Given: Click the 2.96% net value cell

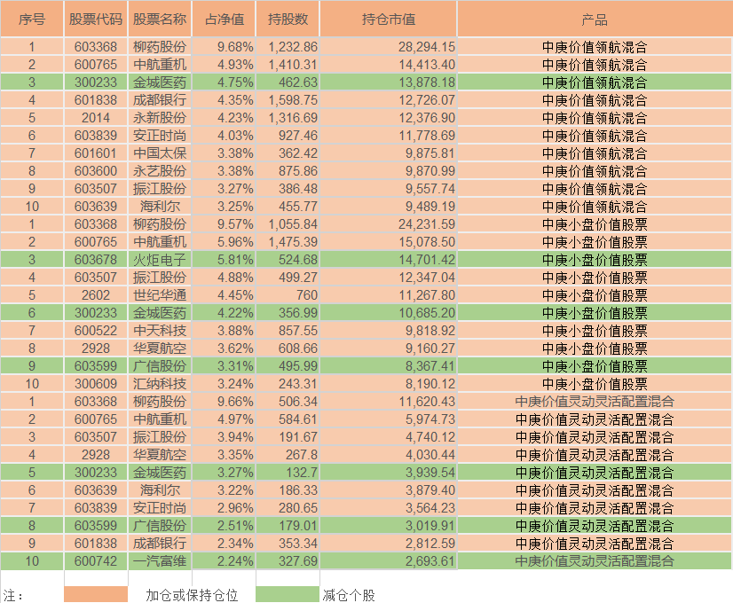Looking at the screenshot, I should (x=224, y=508).
